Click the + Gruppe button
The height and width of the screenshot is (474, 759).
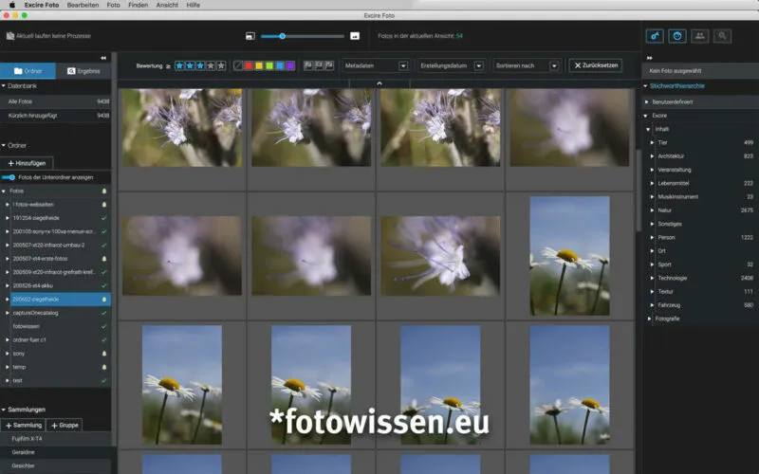pyautogui.click(x=65, y=425)
